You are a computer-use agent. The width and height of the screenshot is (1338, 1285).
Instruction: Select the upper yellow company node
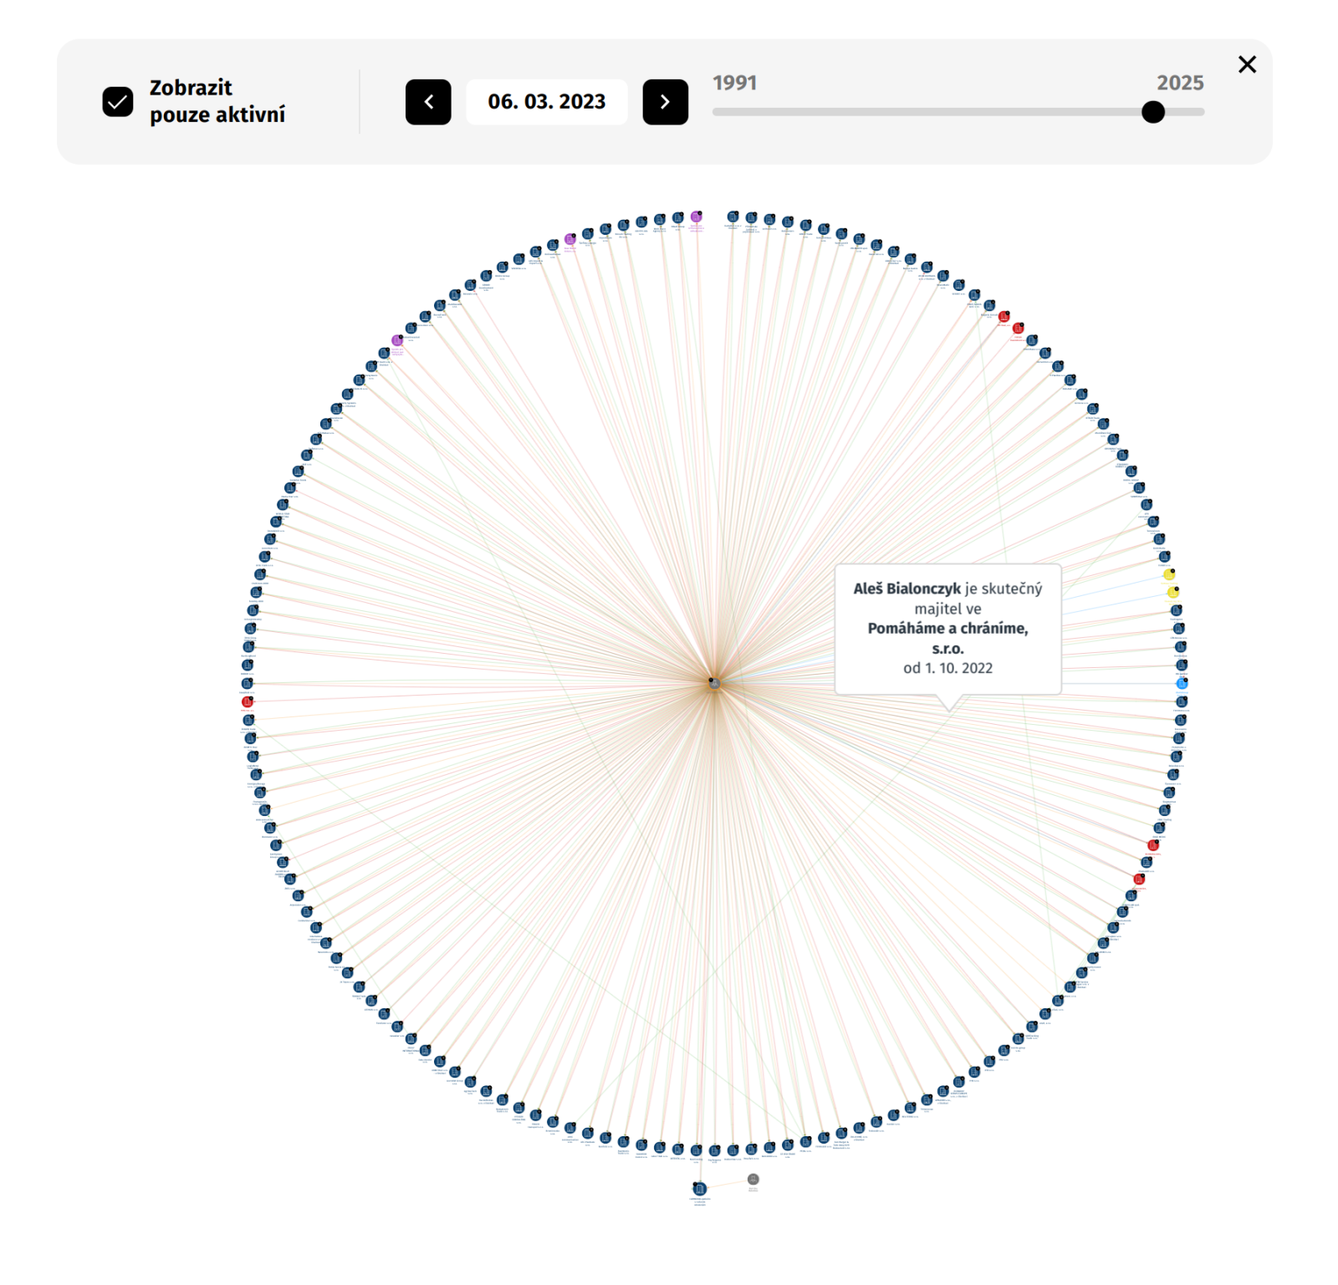click(1169, 574)
